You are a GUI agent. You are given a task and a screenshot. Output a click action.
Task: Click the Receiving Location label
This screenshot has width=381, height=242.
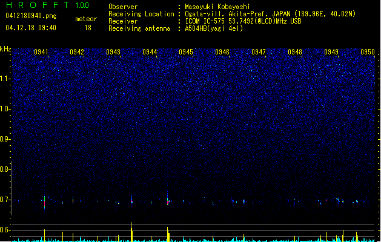click(x=141, y=14)
